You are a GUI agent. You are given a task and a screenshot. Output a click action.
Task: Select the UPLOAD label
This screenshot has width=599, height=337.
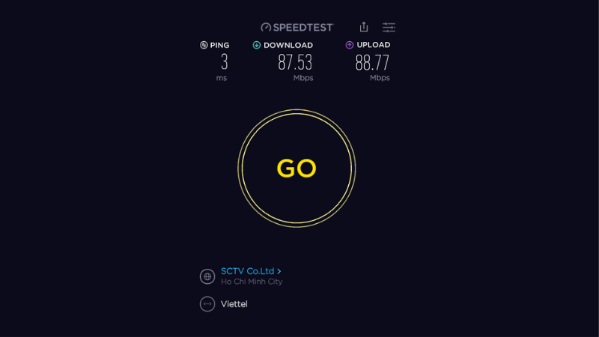click(x=373, y=45)
